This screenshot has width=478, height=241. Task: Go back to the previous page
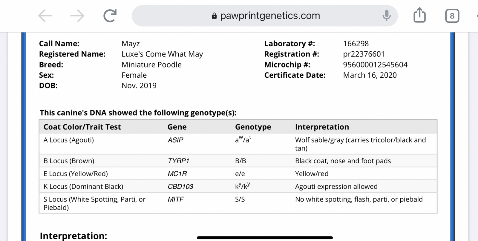pos(45,16)
